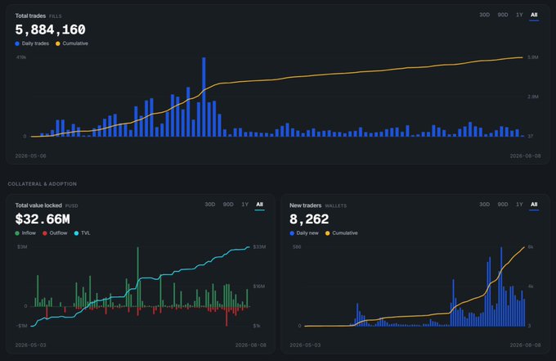Select 30D range on Total value locked chart
The height and width of the screenshot is (361, 556).
point(210,205)
